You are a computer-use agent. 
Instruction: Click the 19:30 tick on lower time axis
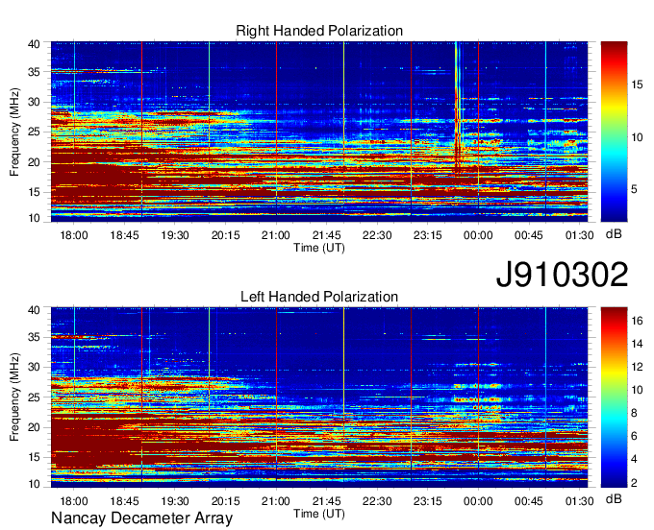click(x=175, y=501)
